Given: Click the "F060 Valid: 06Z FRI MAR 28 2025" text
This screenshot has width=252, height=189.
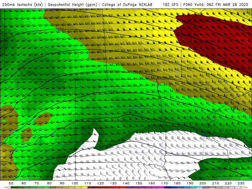Looking at the screenshot, I should tap(216, 5).
